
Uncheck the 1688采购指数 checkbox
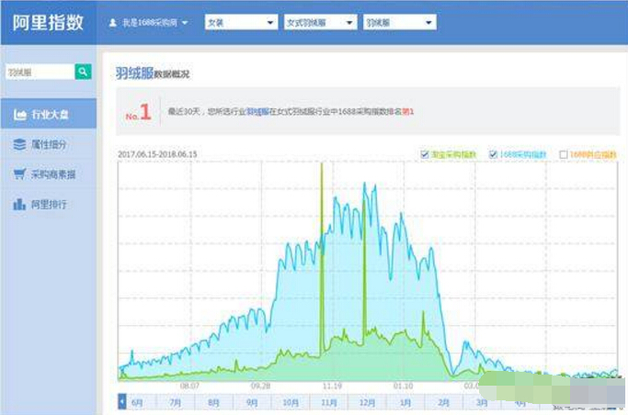pos(494,154)
